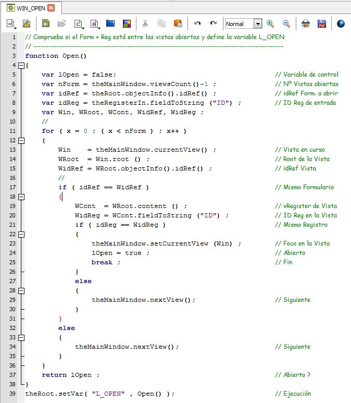Click the green document hash icon

(46, 23)
